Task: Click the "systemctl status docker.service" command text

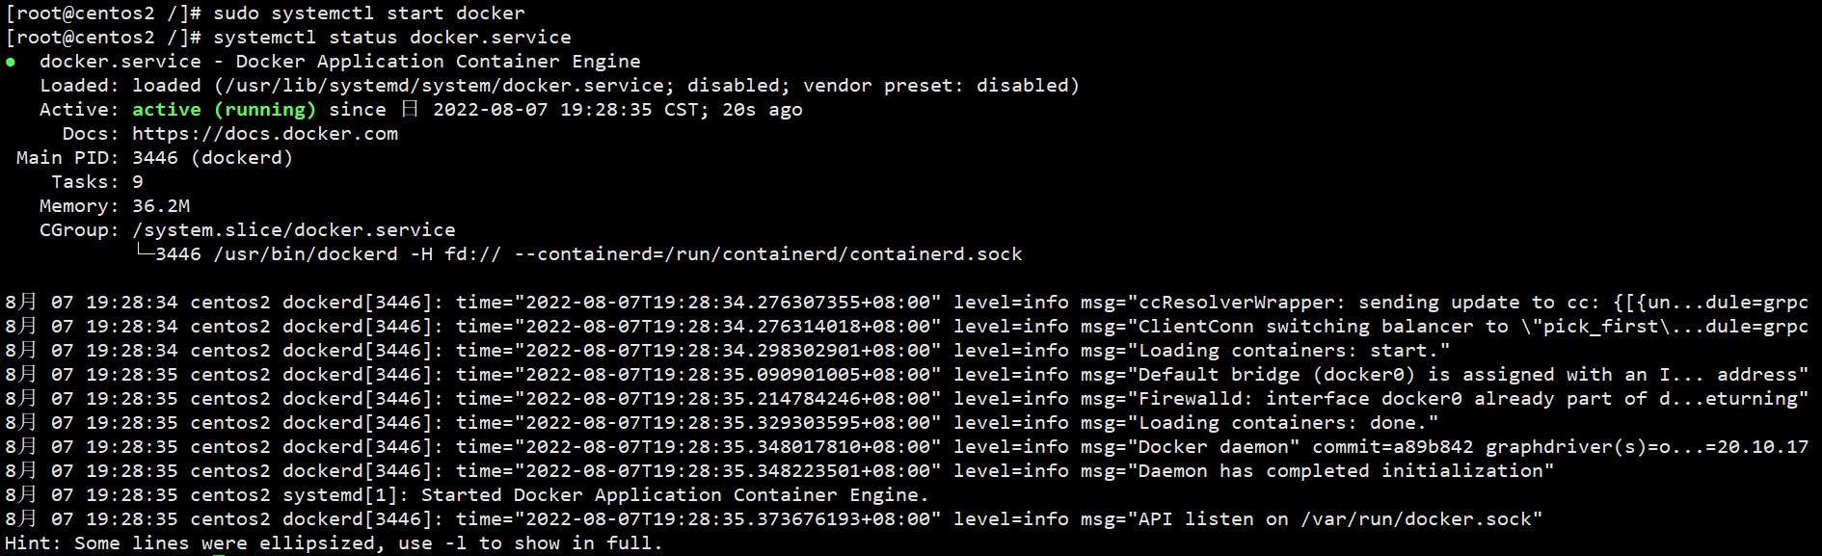Action: 392,38
